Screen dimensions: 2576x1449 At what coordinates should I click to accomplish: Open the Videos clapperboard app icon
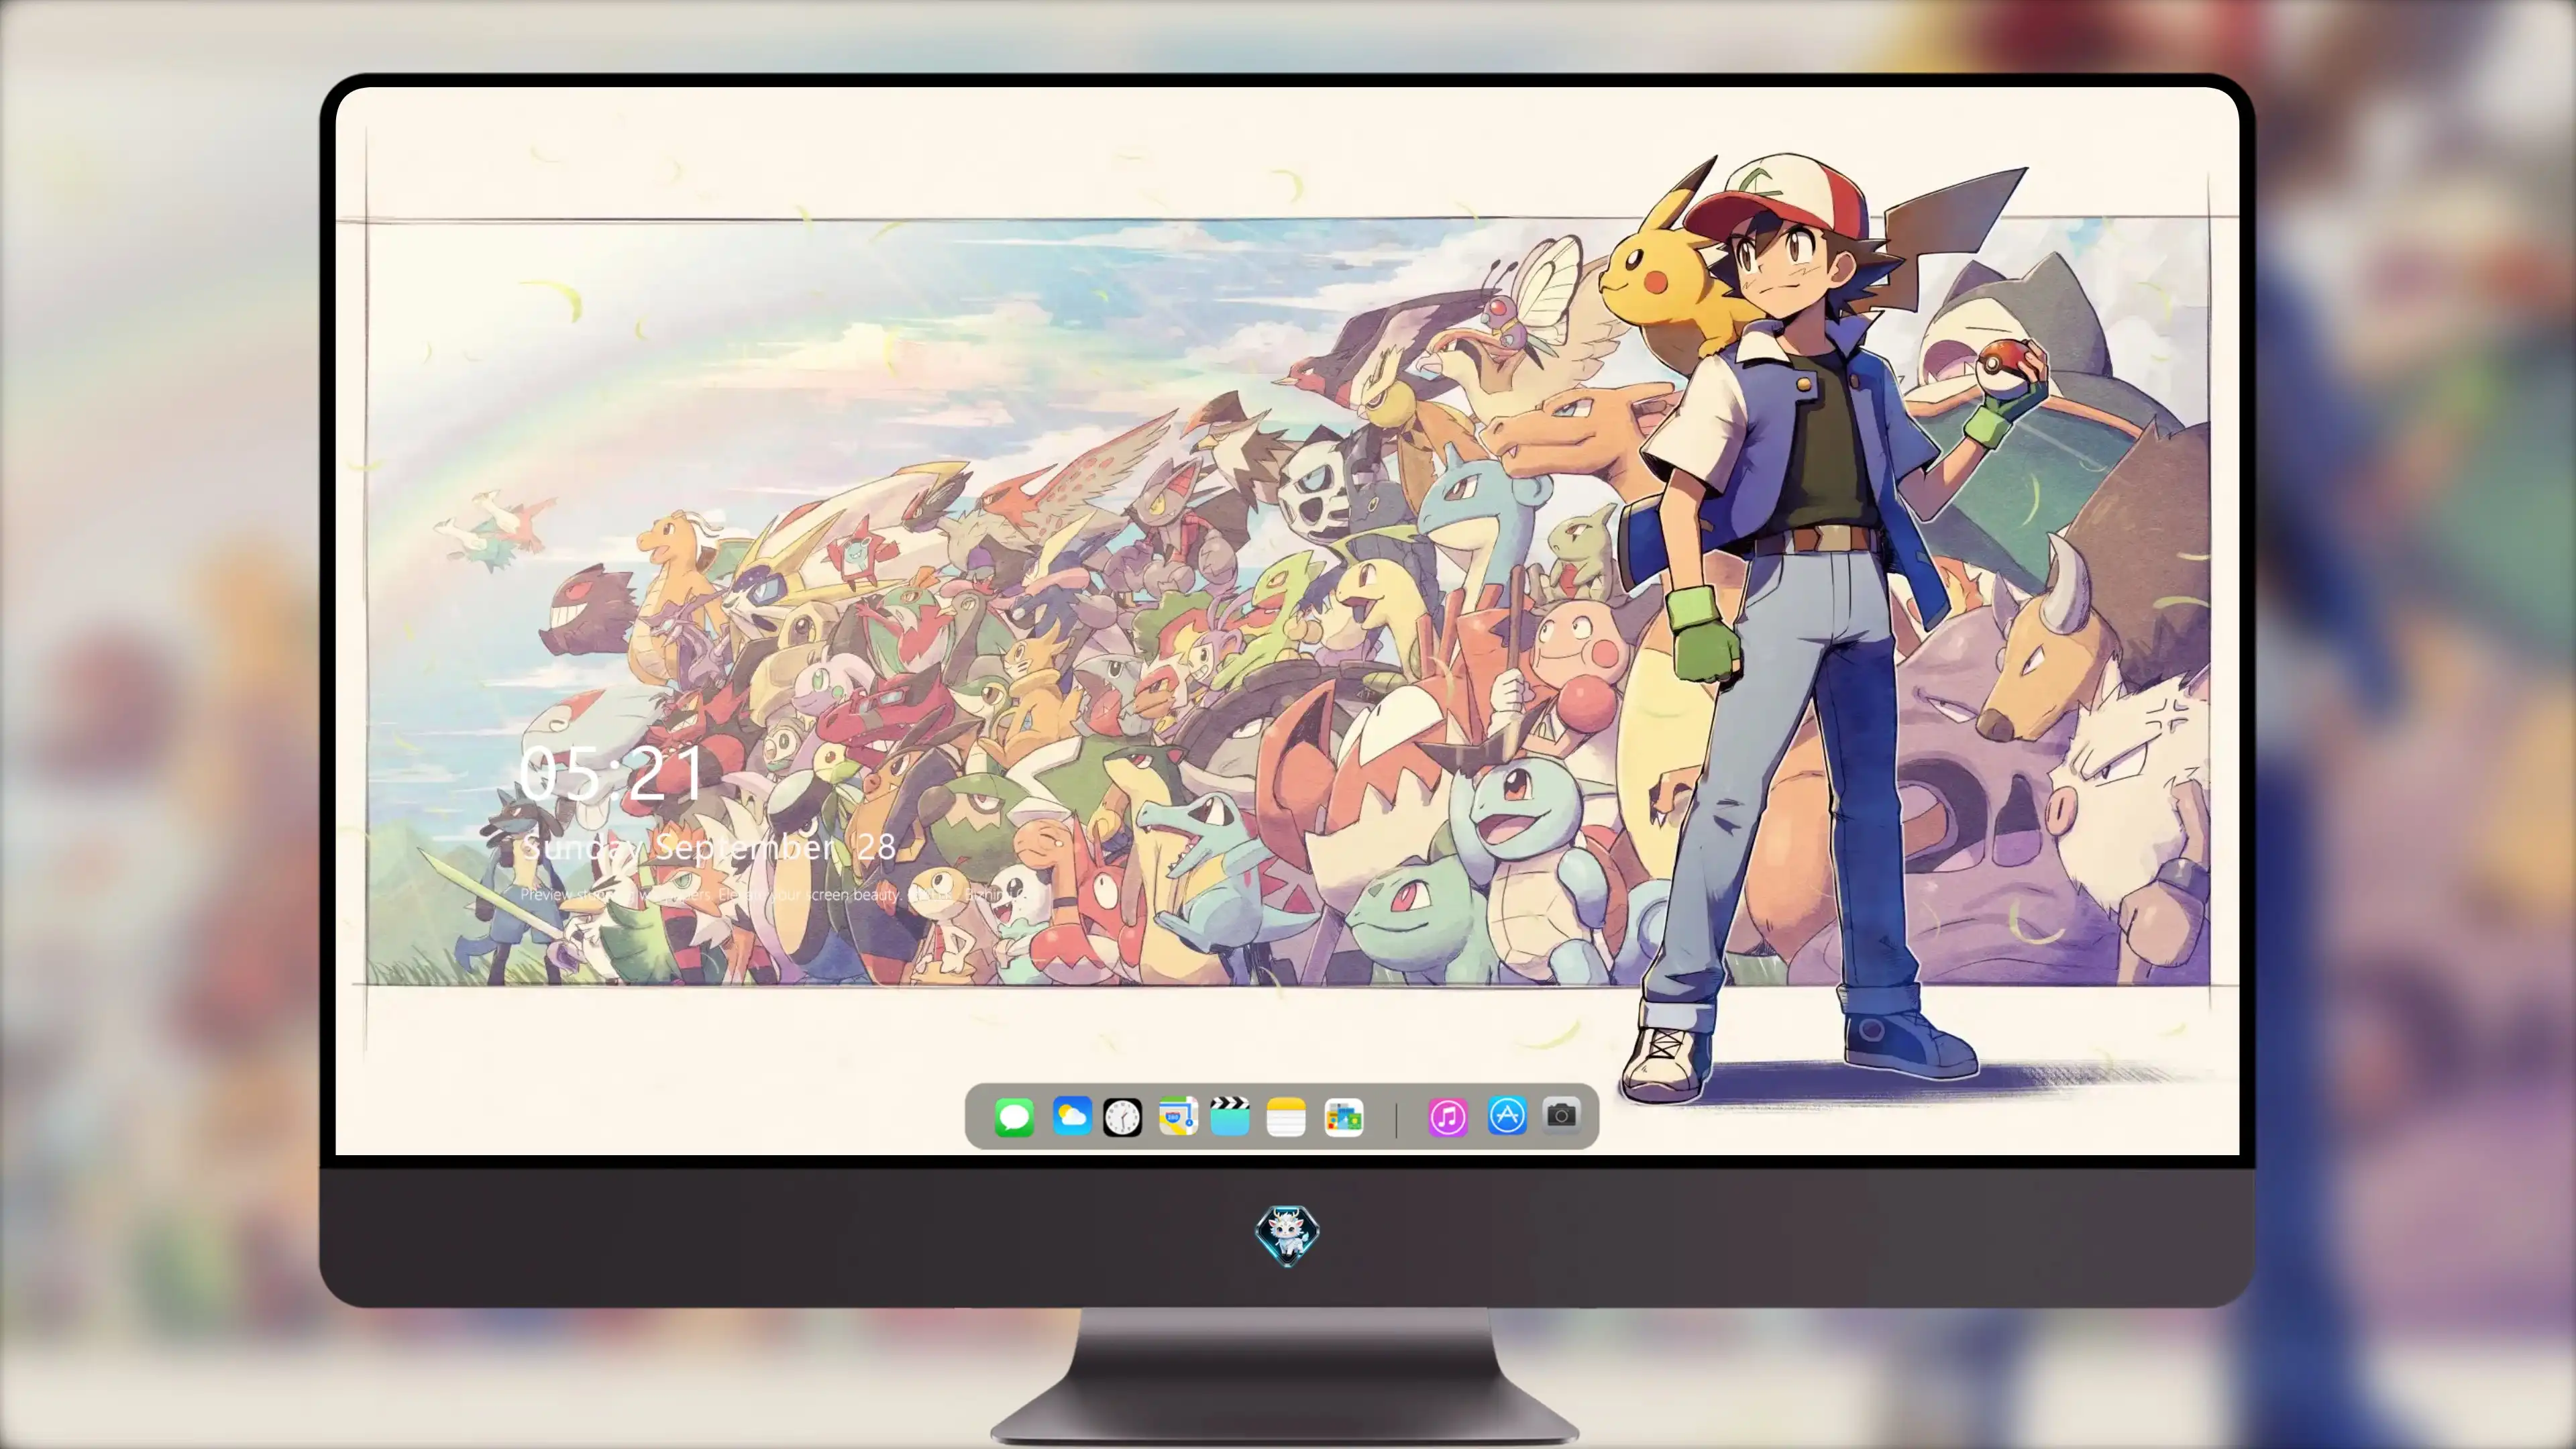click(x=1230, y=1116)
